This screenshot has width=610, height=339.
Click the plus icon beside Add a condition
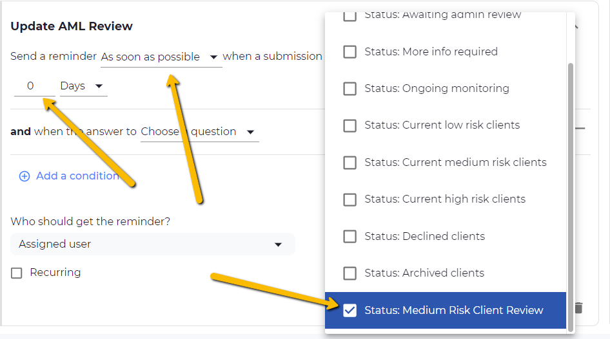point(25,176)
